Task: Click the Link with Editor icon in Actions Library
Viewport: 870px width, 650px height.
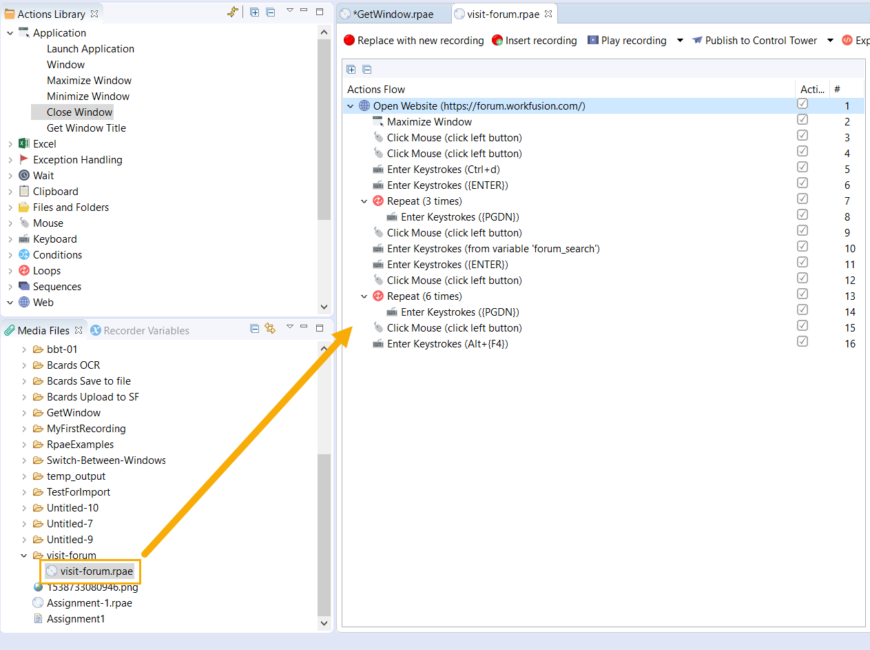Action: (233, 12)
